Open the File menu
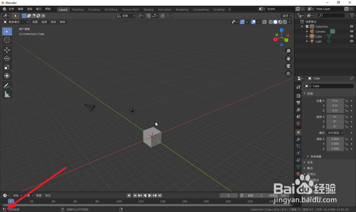The image size is (356, 212). 11,9
